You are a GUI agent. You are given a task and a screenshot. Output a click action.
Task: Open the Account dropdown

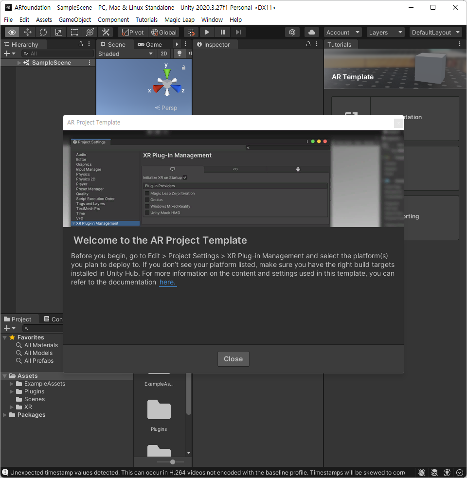(343, 32)
